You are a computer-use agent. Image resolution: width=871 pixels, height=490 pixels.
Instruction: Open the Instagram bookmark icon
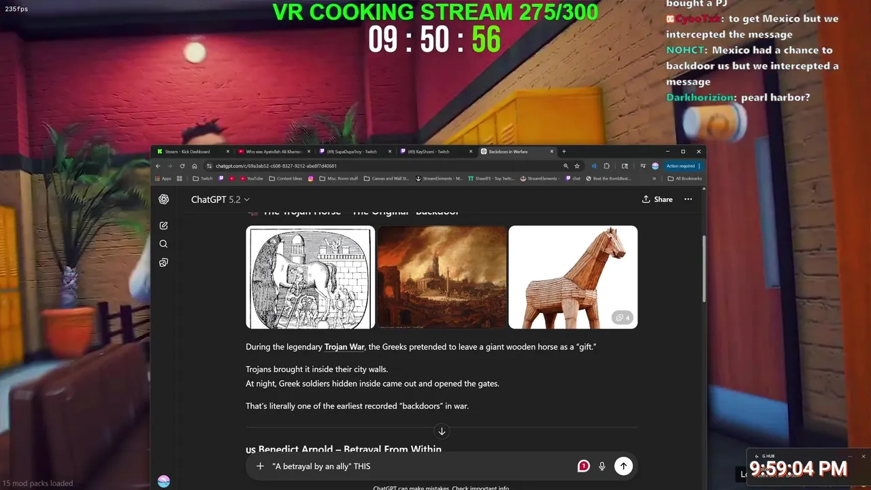(x=311, y=178)
